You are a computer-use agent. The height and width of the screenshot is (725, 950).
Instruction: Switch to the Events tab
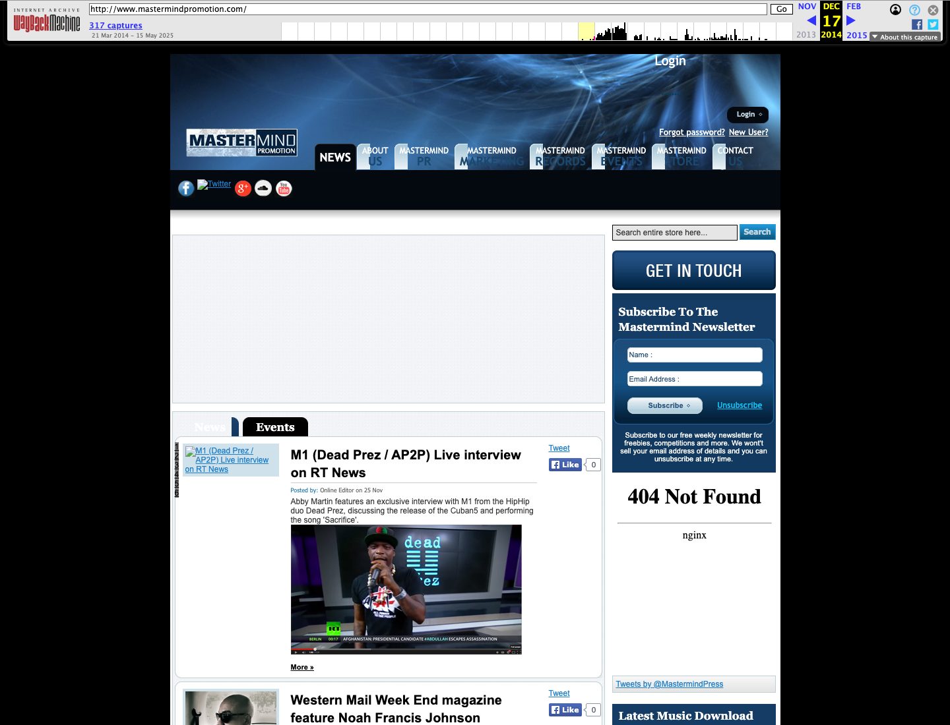pos(275,427)
